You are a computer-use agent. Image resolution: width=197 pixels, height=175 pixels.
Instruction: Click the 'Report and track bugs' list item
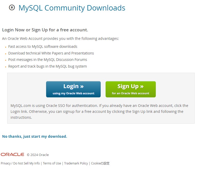tap(47, 66)
